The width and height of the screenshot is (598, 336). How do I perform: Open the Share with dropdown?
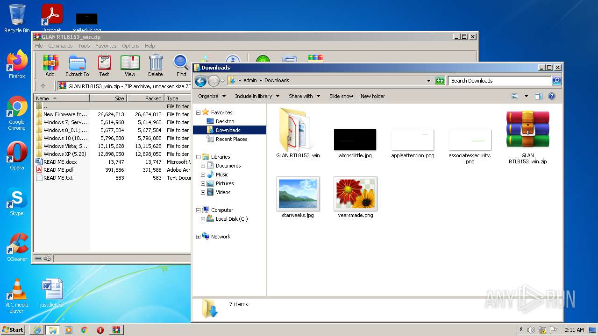coord(304,96)
